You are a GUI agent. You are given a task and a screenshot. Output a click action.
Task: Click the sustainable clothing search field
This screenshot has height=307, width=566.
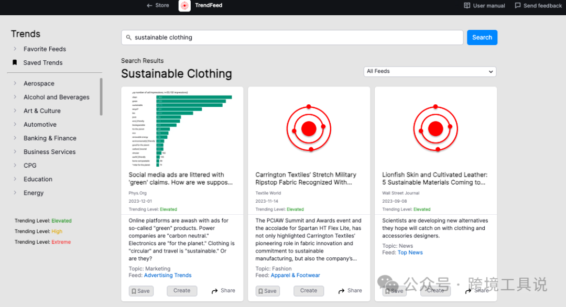[x=292, y=38]
